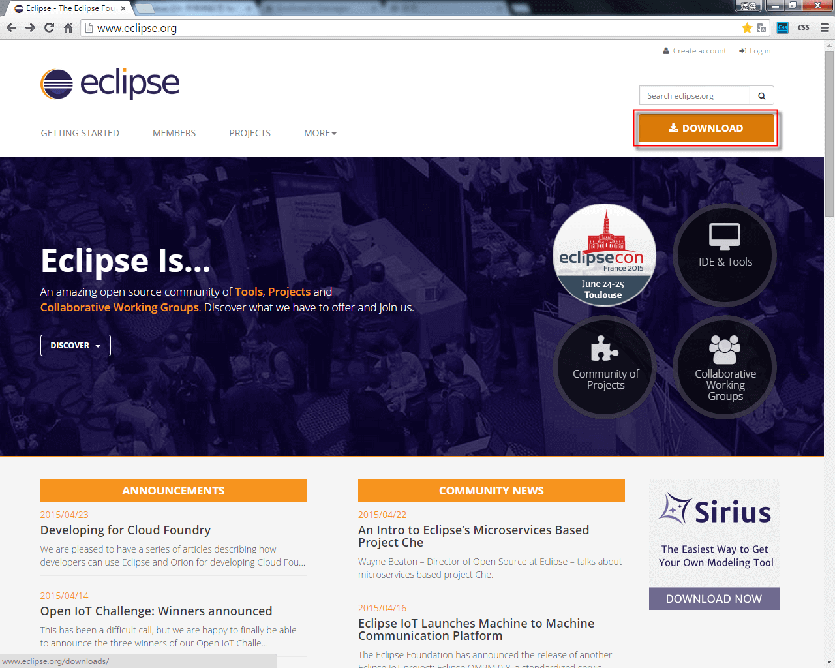Refresh the page via reload icon
This screenshot has width=835, height=668.
48,28
